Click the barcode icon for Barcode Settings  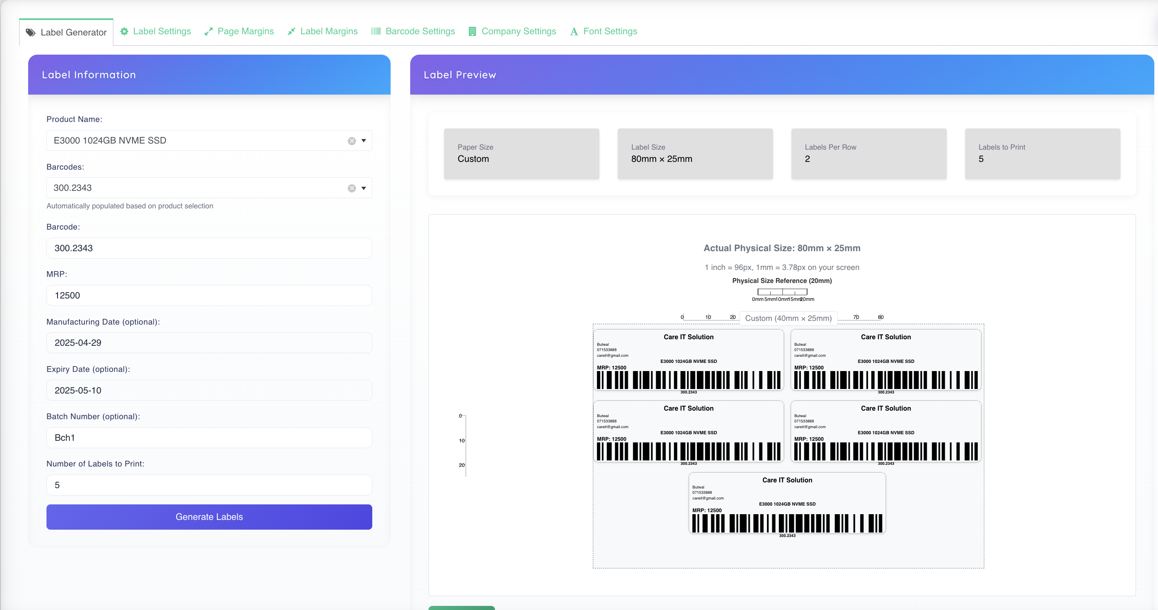(x=376, y=31)
